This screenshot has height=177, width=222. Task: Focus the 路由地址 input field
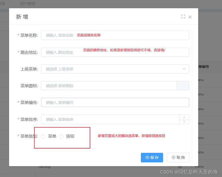[115, 52]
